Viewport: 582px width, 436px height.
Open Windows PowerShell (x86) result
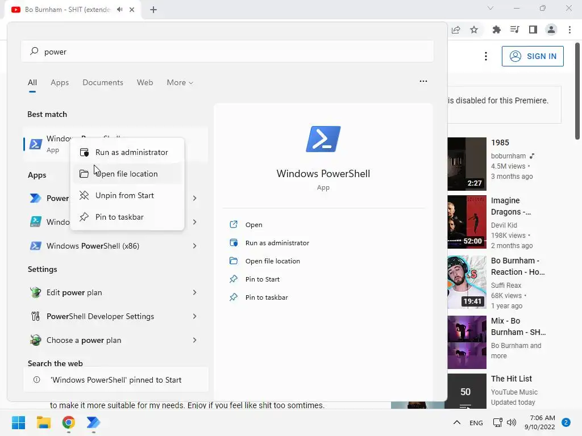tap(93, 246)
